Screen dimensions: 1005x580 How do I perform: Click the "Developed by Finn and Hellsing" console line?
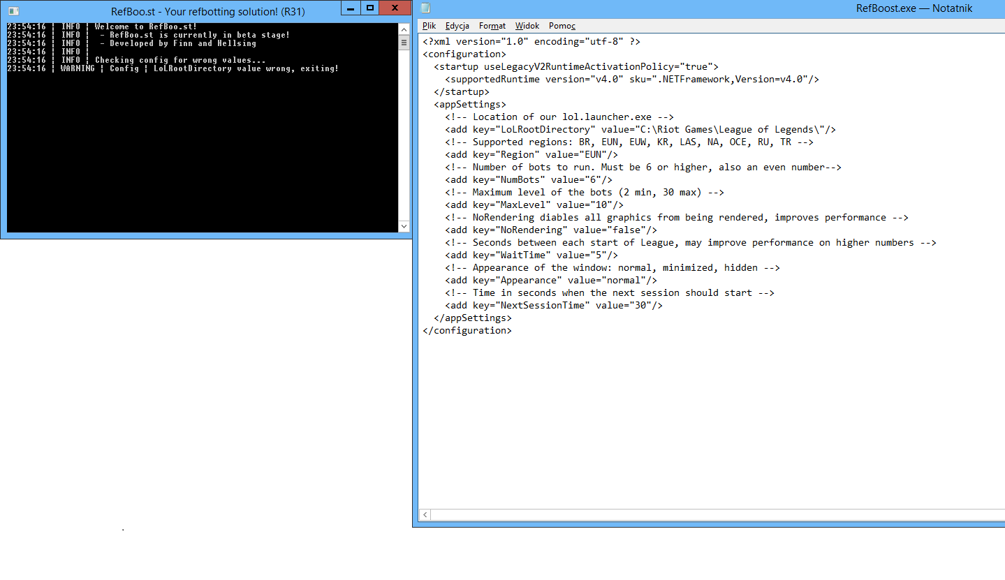point(132,44)
